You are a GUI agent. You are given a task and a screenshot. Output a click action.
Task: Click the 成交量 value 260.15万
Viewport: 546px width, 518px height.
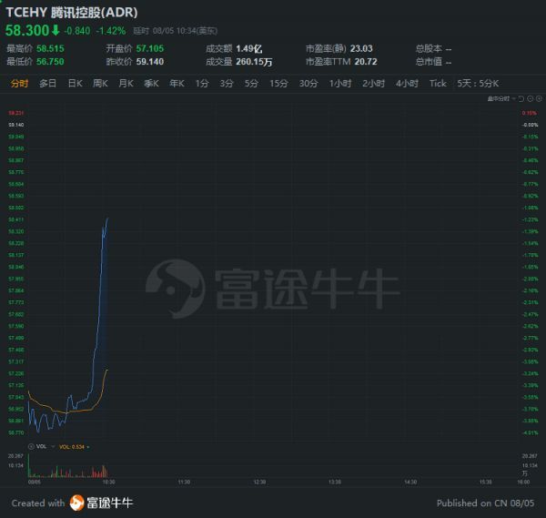coord(254,62)
